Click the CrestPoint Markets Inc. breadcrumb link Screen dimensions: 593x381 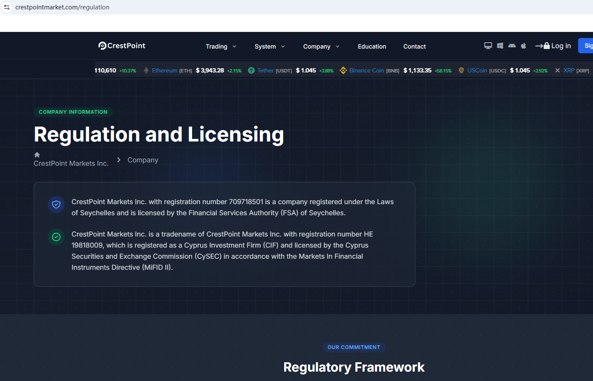(71, 163)
